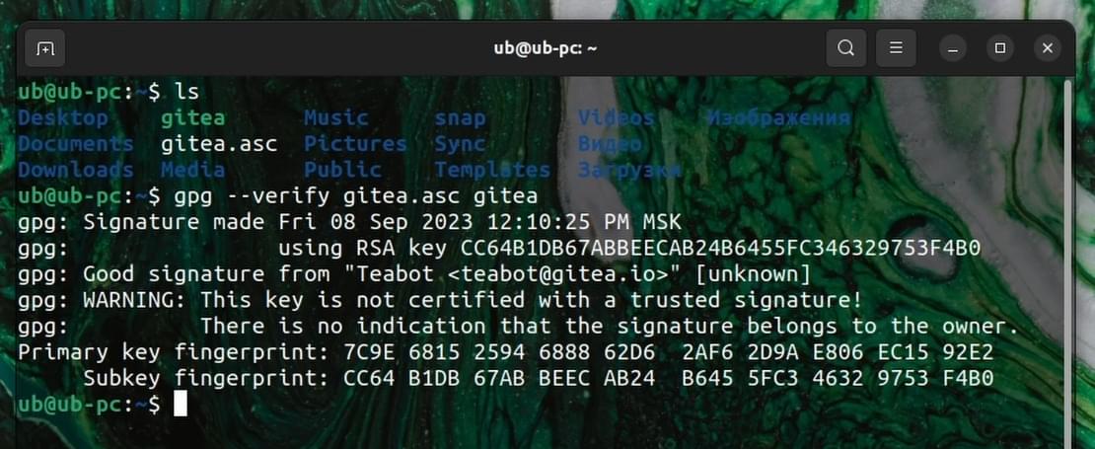Open the terminal search tool
This screenshot has height=449, width=1095.
click(x=845, y=48)
